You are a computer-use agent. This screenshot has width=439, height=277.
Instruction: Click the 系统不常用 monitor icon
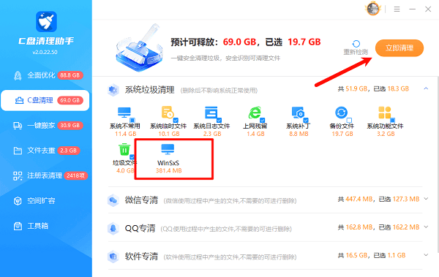(x=124, y=113)
